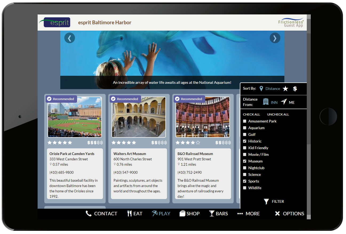346x234 pixels.
Task: Click Oriole Park star rating
Action: (x=60, y=143)
